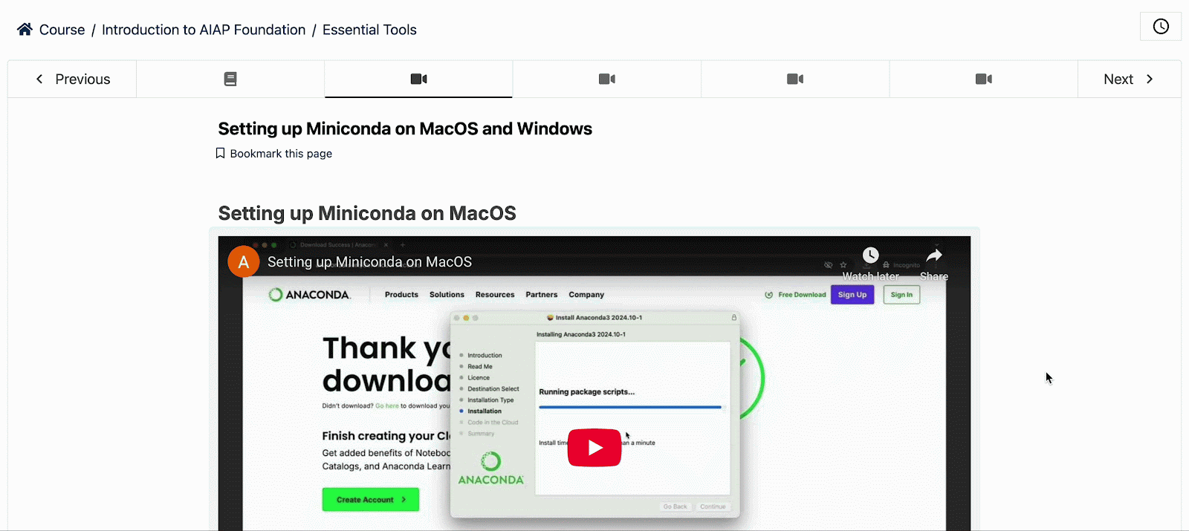Click the 'Introduction' installer step
This screenshot has width=1189, height=531.
coord(485,356)
